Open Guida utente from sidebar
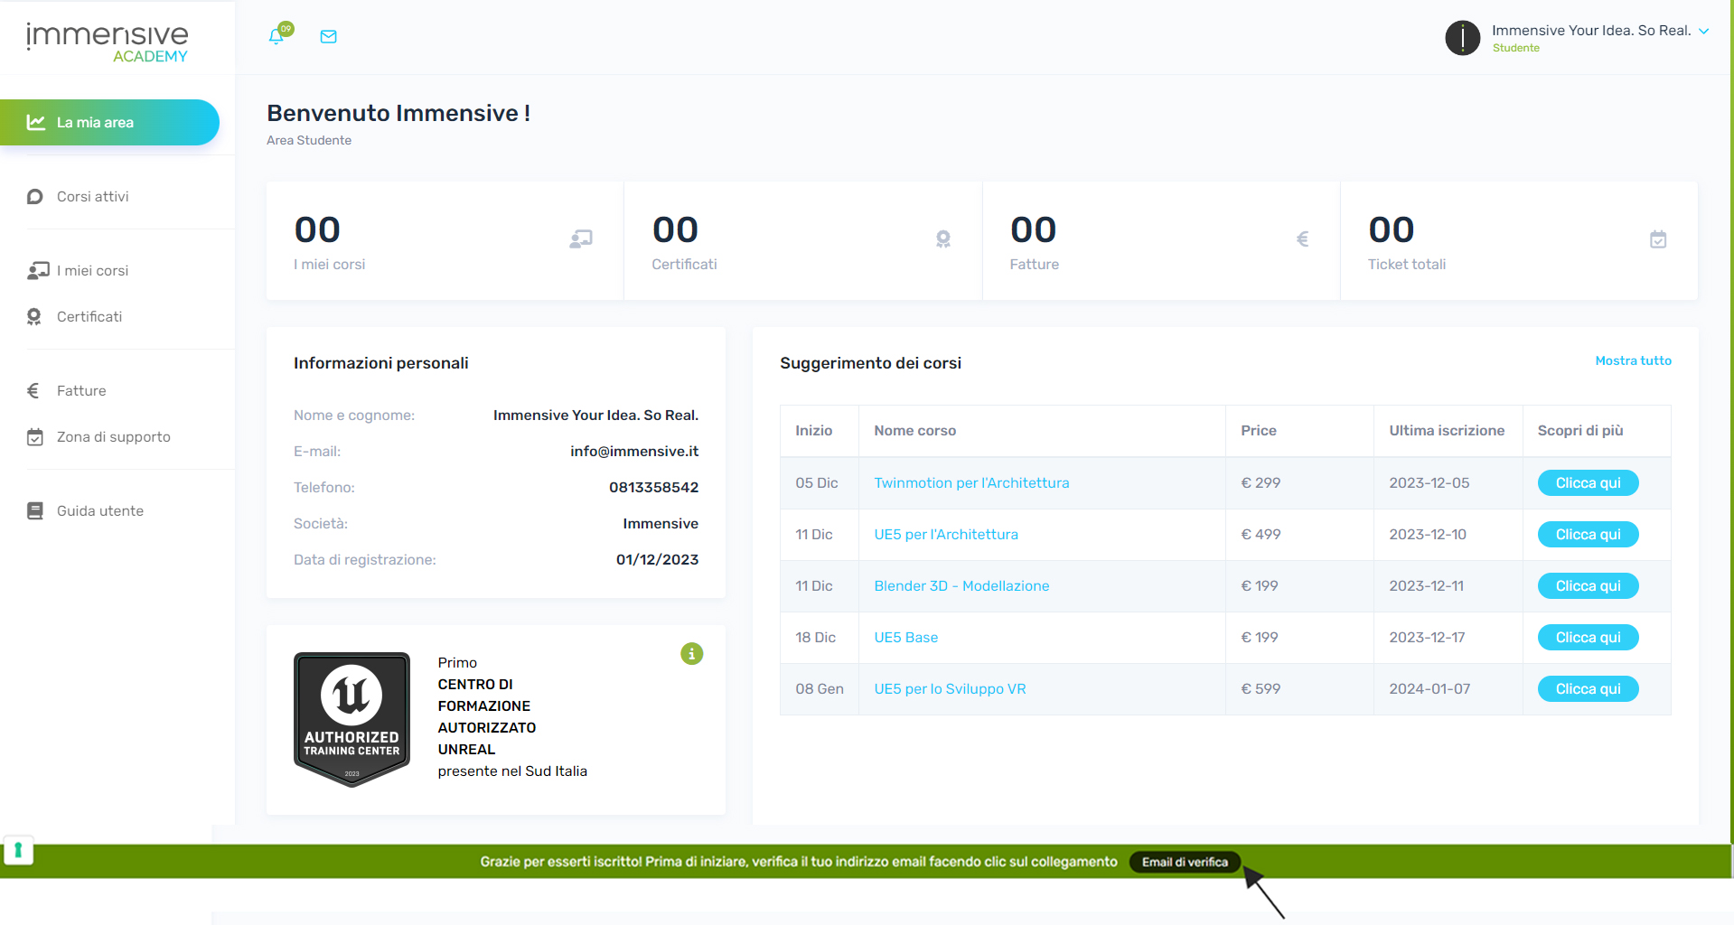The height and width of the screenshot is (925, 1734). pyautogui.click(x=99, y=511)
